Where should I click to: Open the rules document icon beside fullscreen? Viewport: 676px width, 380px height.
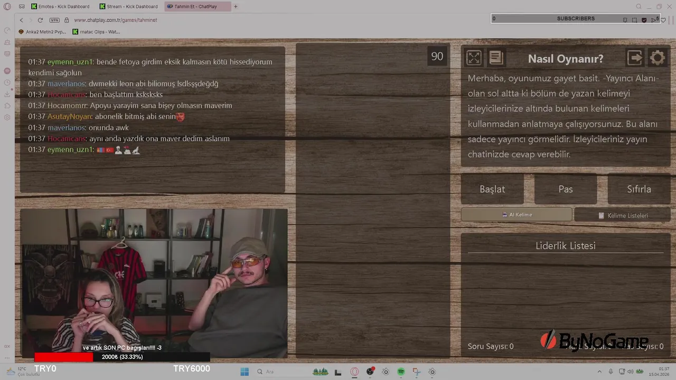click(x=496, y=58)
